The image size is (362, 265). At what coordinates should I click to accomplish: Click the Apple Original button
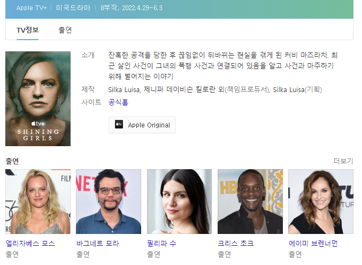pos(142,125)
